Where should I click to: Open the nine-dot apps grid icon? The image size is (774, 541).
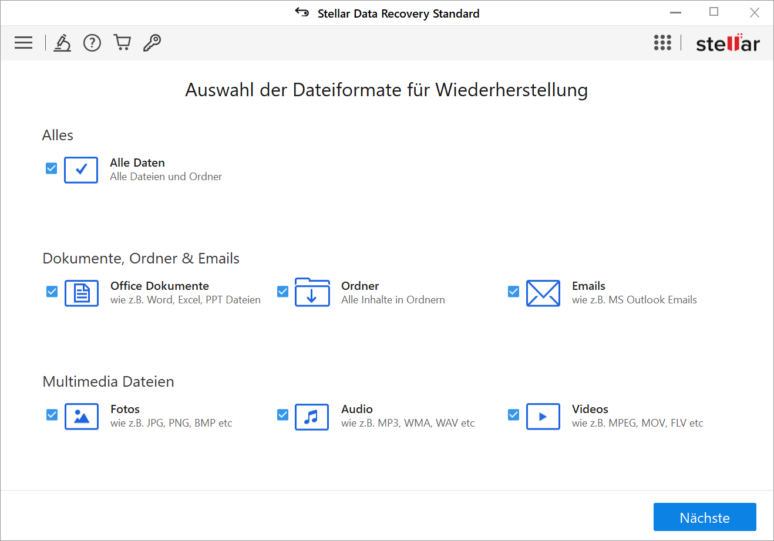tap(662, 43)
